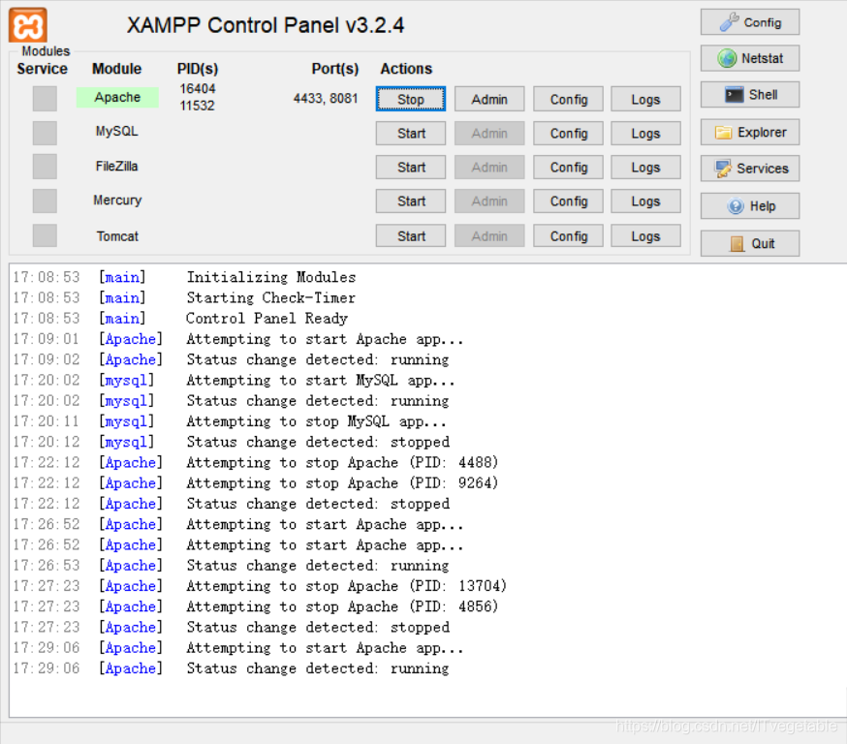Stop the Apache module
This screenshot has height=744, width=847.
click(411, 100)
